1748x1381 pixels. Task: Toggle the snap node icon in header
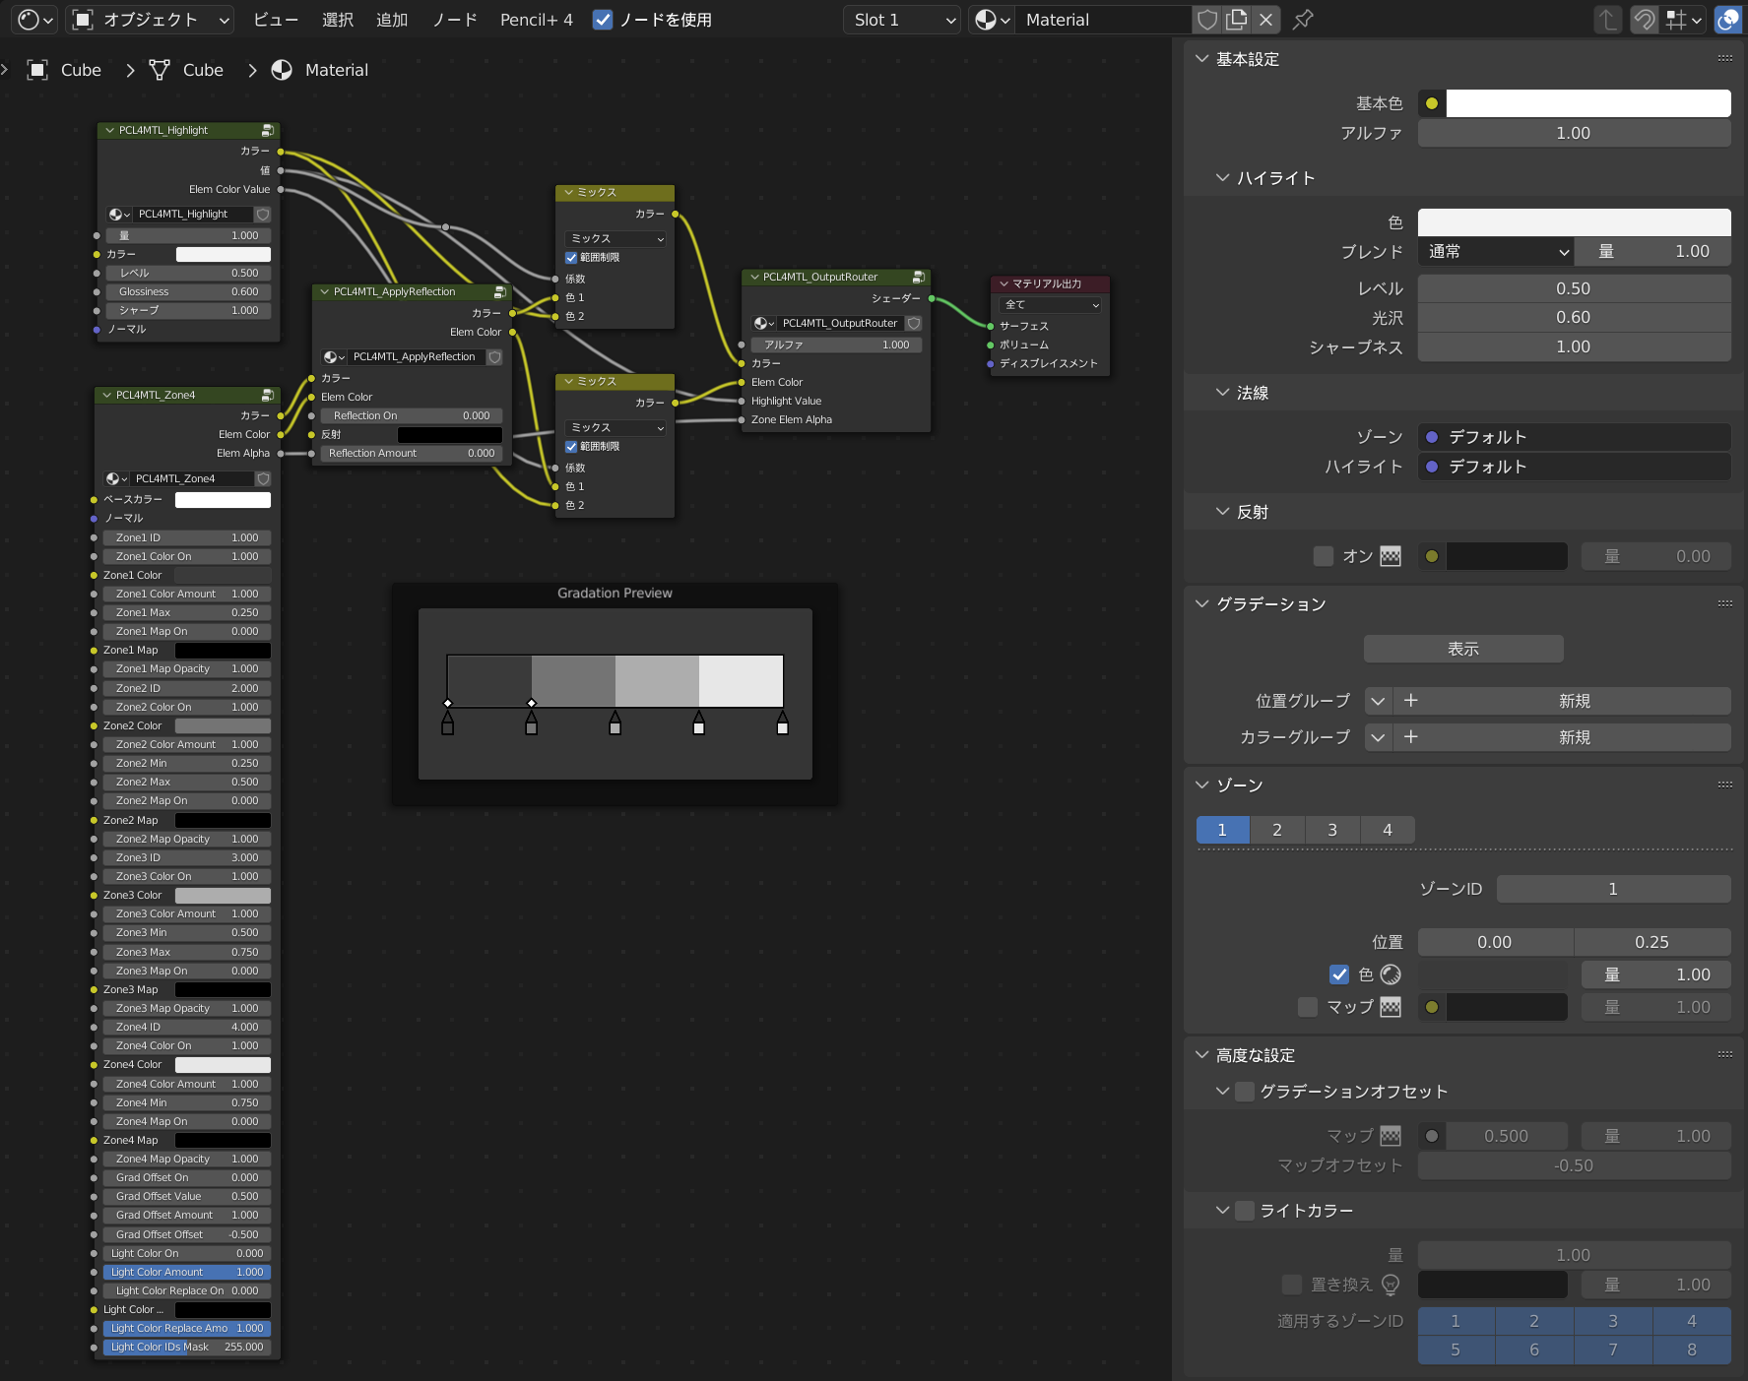[1644, 20]
